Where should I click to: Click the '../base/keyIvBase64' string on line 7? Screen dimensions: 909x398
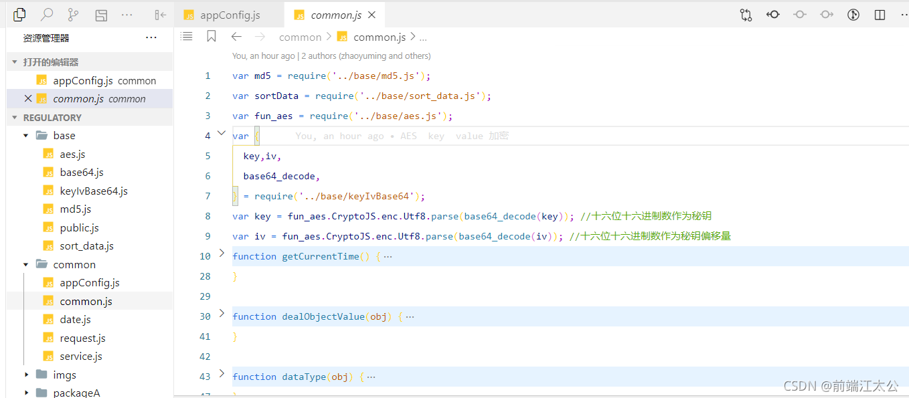tap(357, 196)
